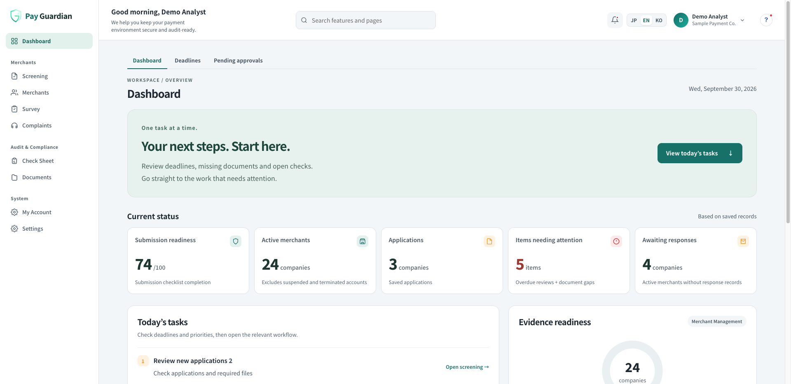
Task: Expand the Demo Analyst account menu chevron
Action: tap(742, 20)
